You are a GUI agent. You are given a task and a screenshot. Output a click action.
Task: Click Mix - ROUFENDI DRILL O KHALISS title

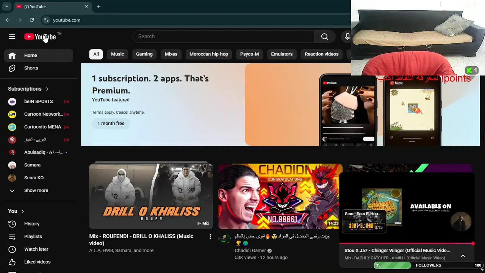point(141,240)
